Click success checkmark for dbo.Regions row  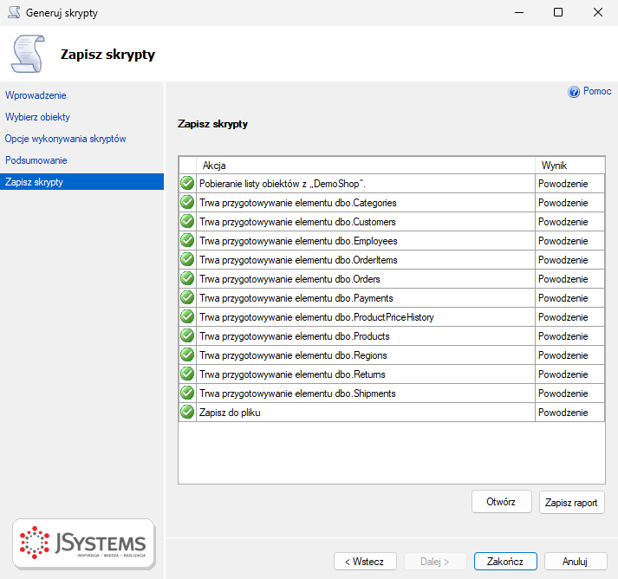pos(187,355)
